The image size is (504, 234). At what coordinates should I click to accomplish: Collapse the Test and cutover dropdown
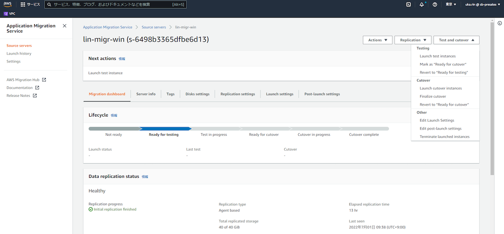tap(456, 40)
